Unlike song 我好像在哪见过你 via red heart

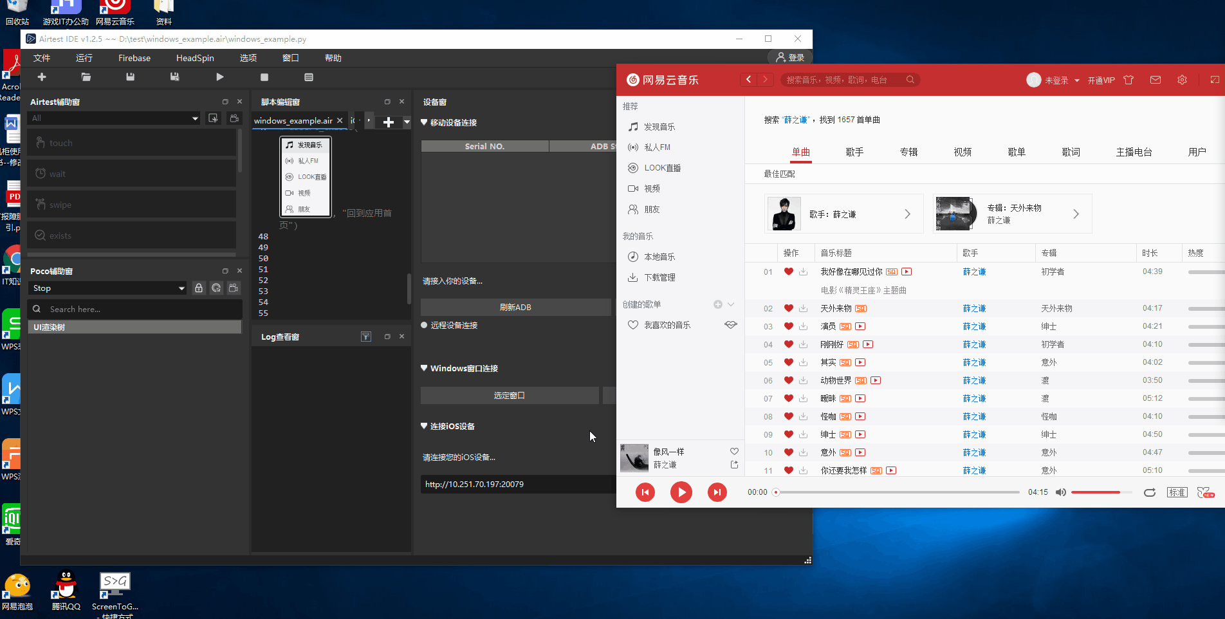pos(788,272)
